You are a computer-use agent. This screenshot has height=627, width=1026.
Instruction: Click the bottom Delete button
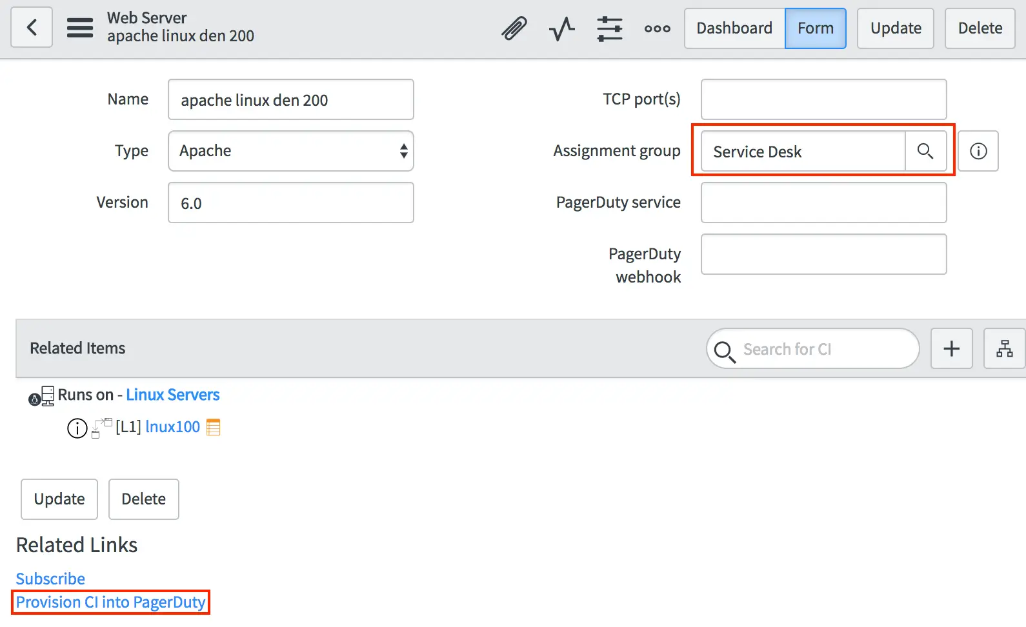144,499
